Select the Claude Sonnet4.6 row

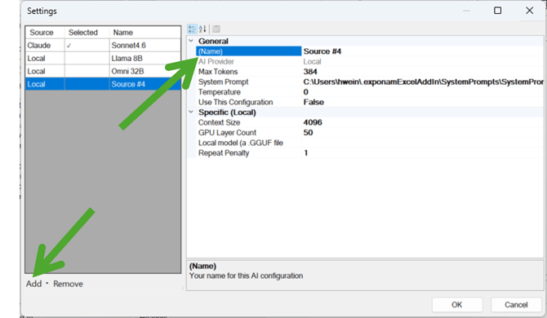coord(103,46)
